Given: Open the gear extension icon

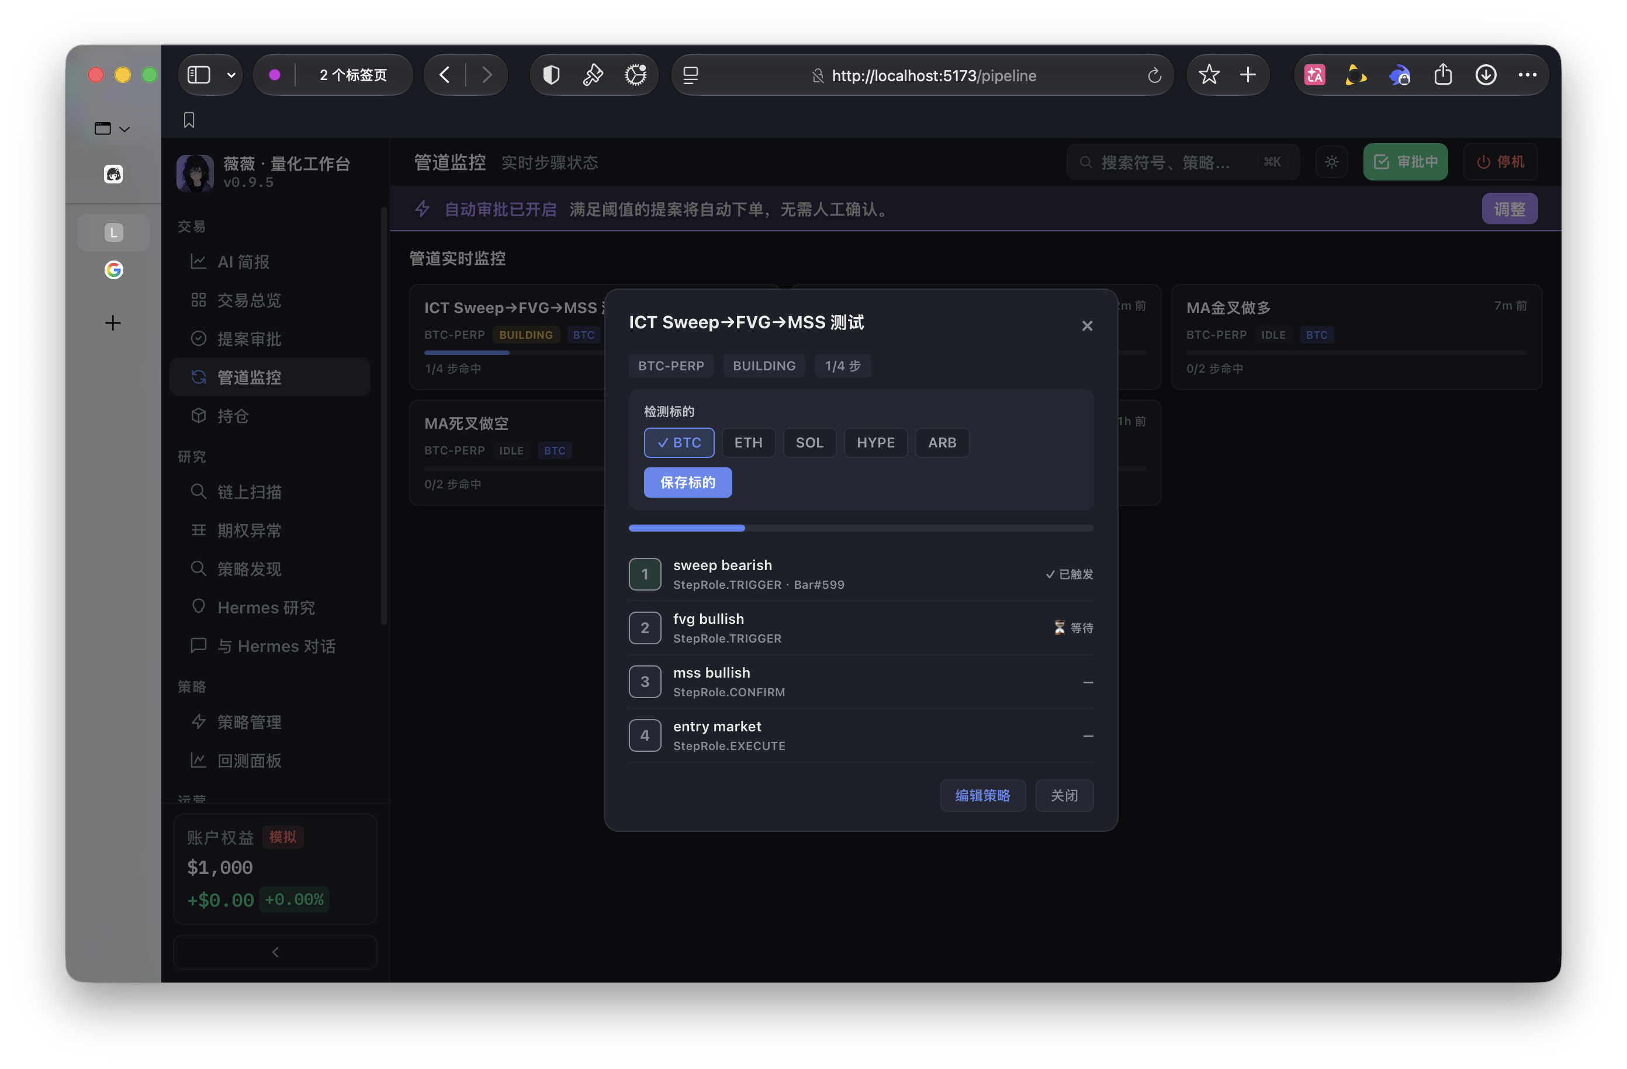Looking at the screenshot, I should (x=636, y=75).
